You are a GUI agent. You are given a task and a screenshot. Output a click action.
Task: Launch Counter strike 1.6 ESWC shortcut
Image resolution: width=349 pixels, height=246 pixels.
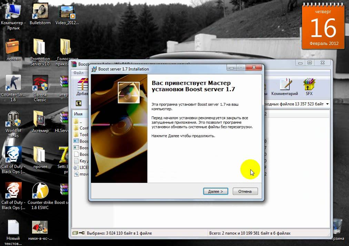click(40, 196)
